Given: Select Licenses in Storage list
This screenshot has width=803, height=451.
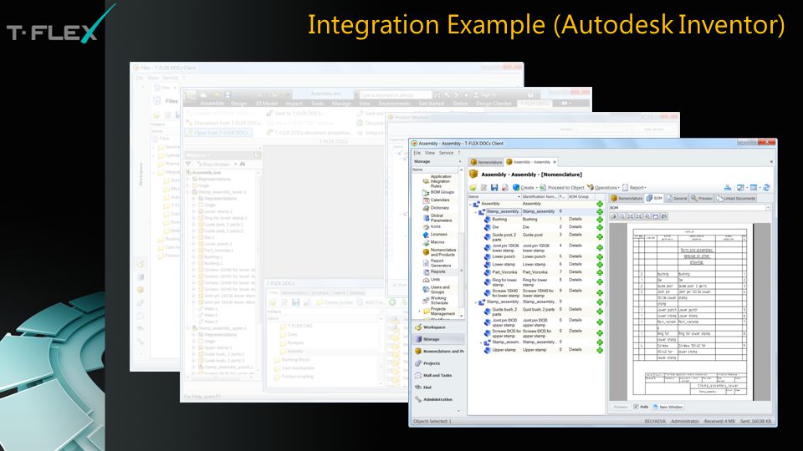Looking at the screenshot, I should tap(435, 234).
